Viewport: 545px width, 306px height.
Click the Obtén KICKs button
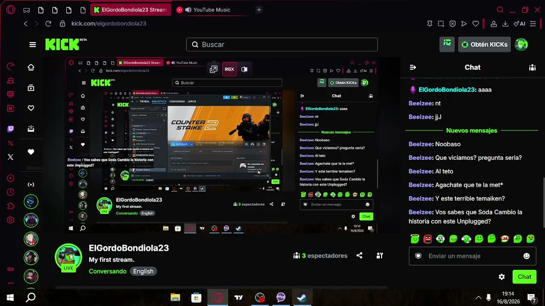click(x=485, y=45)
